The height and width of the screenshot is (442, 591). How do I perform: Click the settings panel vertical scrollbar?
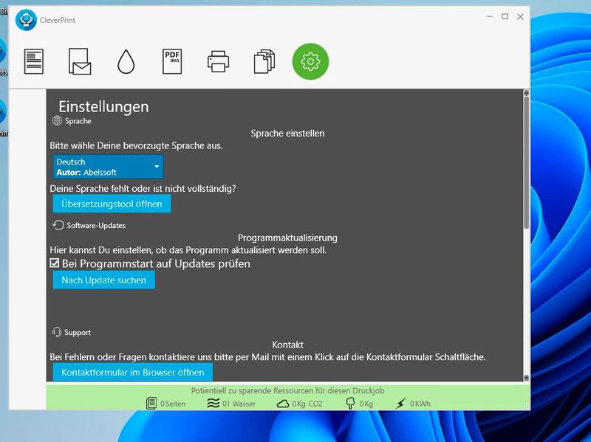[526, 162]
